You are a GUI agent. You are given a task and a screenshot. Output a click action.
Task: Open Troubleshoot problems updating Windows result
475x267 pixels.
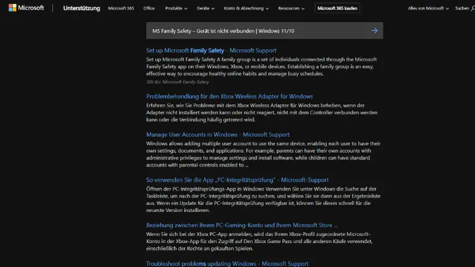pyautogui.click(x=227, y=263)
